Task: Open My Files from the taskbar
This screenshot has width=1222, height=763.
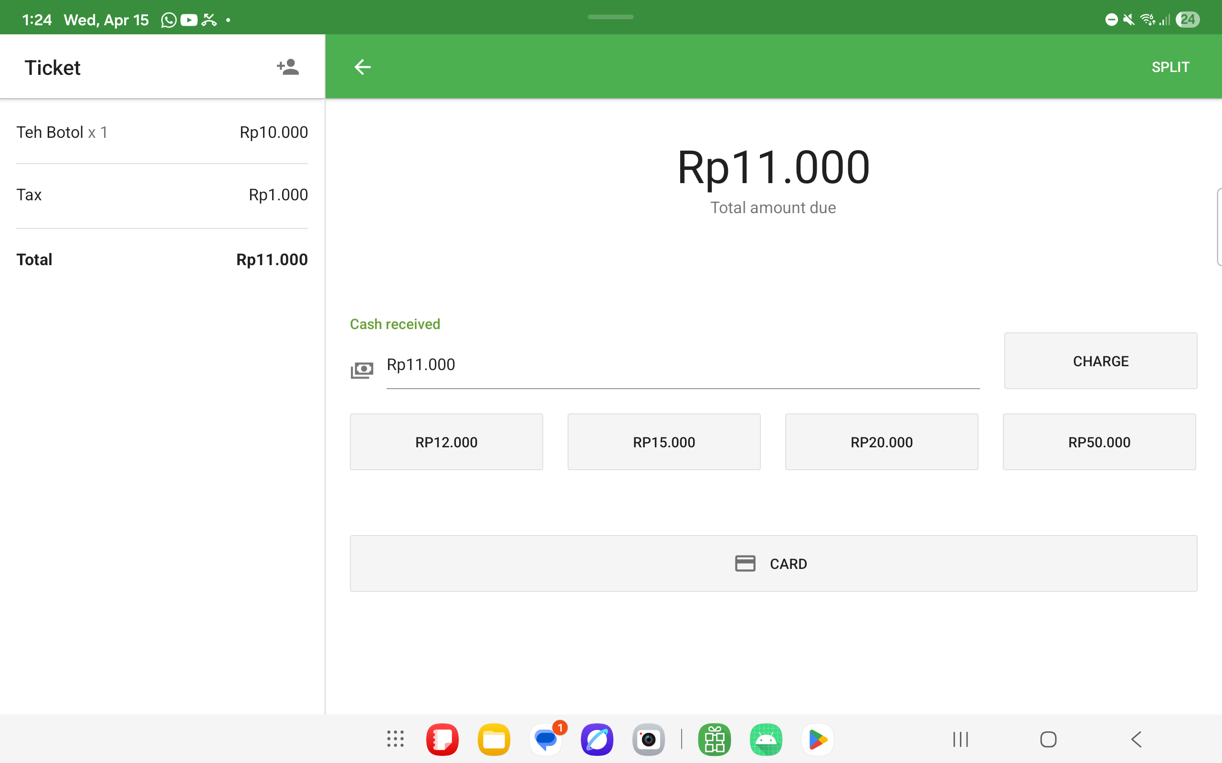Action: 495,739
